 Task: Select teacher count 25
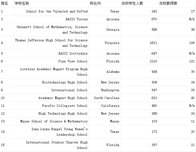(x=193, y=90)
